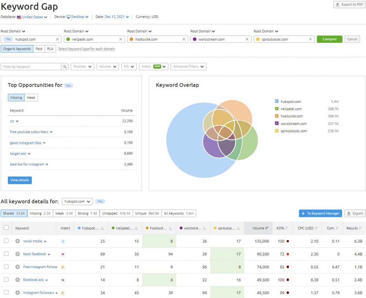The image size is (366, 298).
Task: Open the Intent filter dropdown
Action: (x=154, y=66)
